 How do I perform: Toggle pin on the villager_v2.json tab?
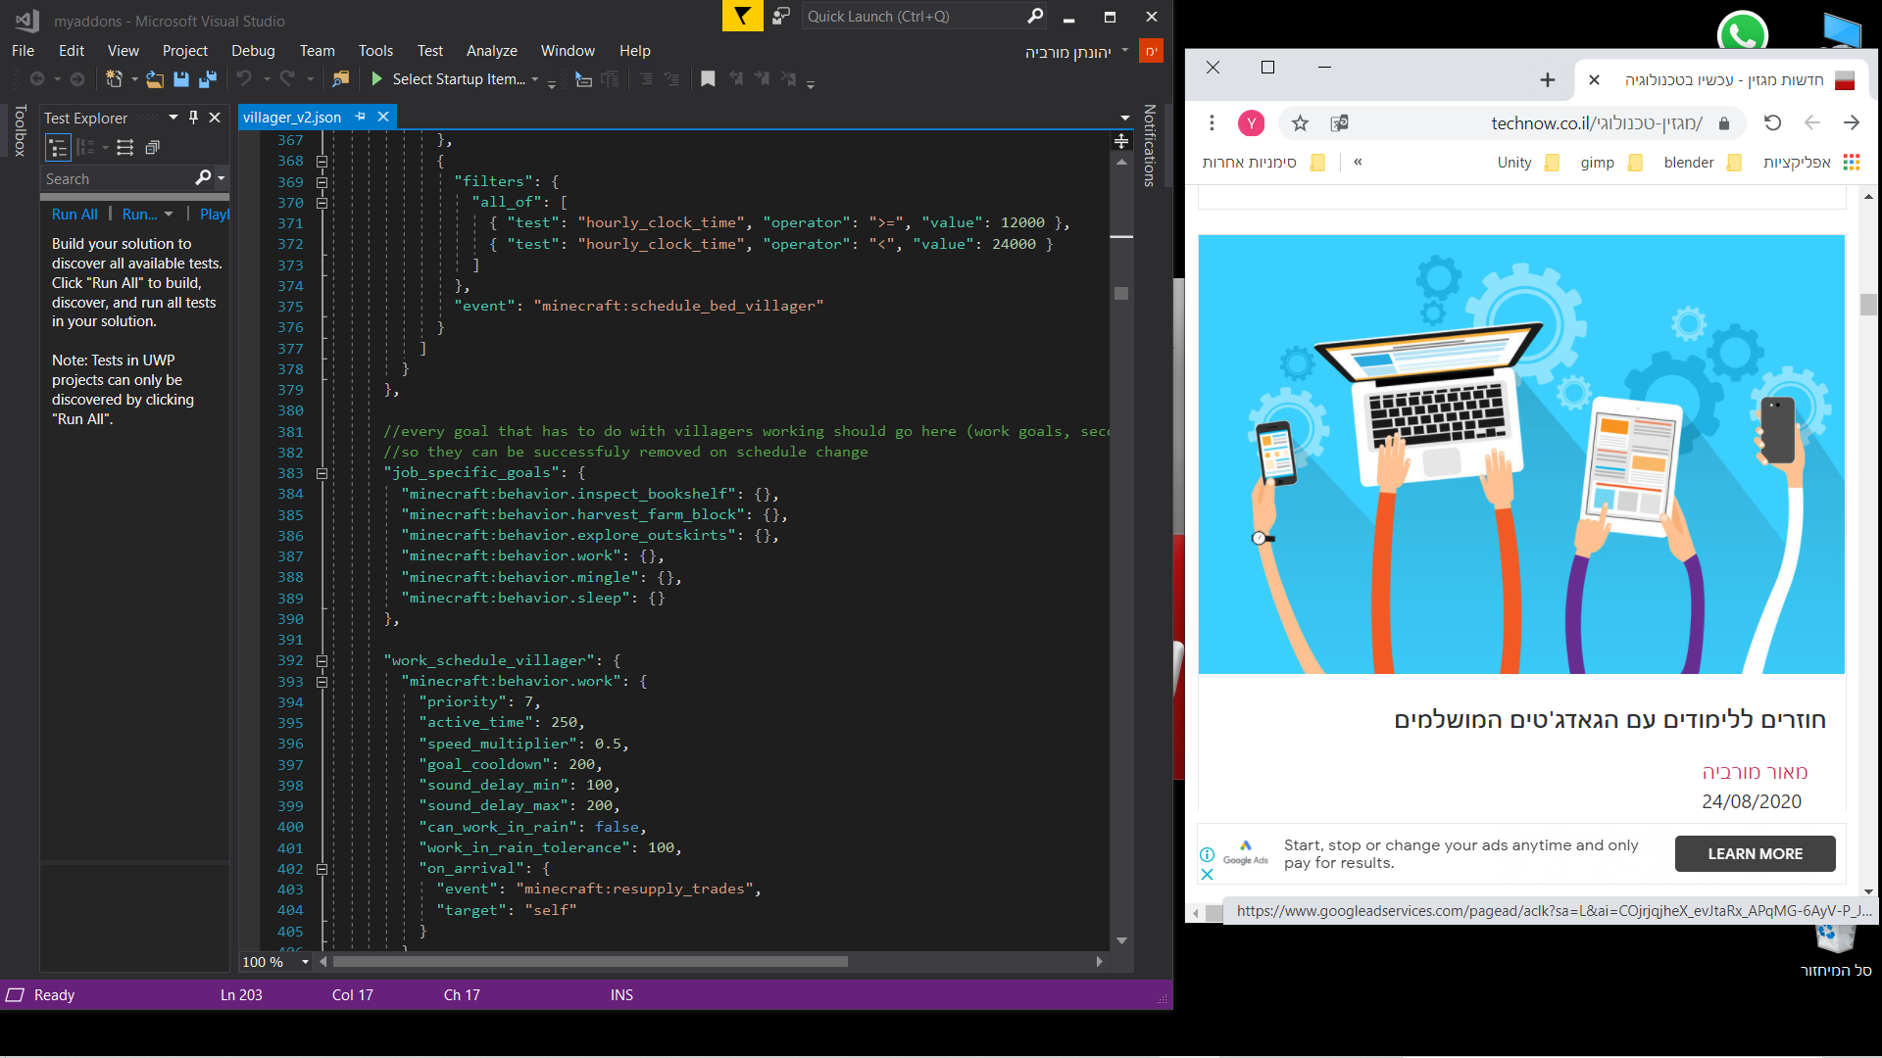click(360, 117)
